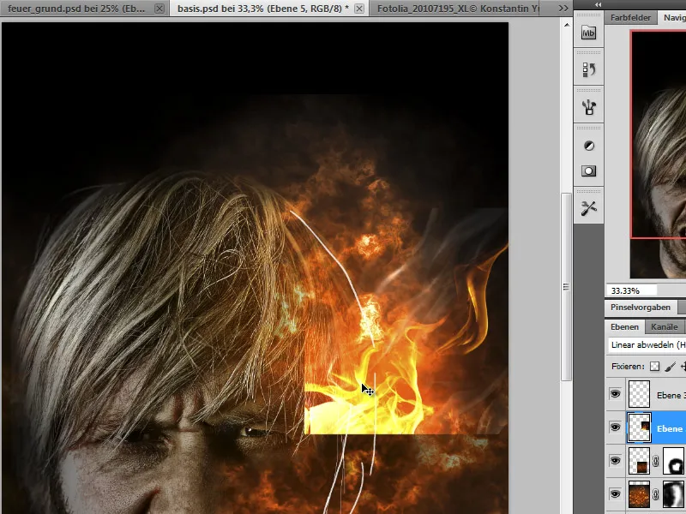Open the Masks panel icon

tap(588, 170)
